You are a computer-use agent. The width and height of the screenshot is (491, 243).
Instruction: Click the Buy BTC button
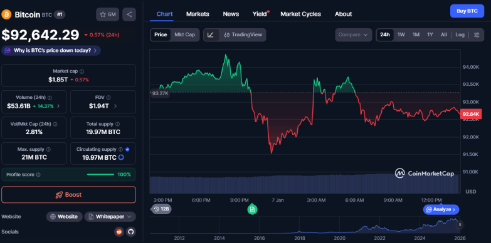point(467,11)
